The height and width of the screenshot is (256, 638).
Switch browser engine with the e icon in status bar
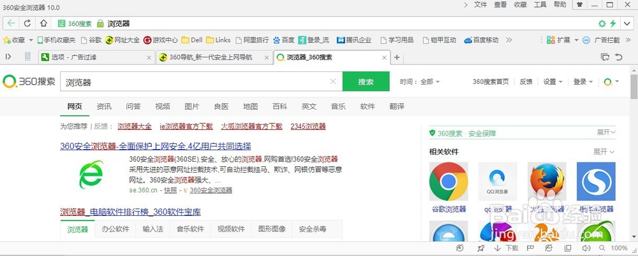click(549, 248)
